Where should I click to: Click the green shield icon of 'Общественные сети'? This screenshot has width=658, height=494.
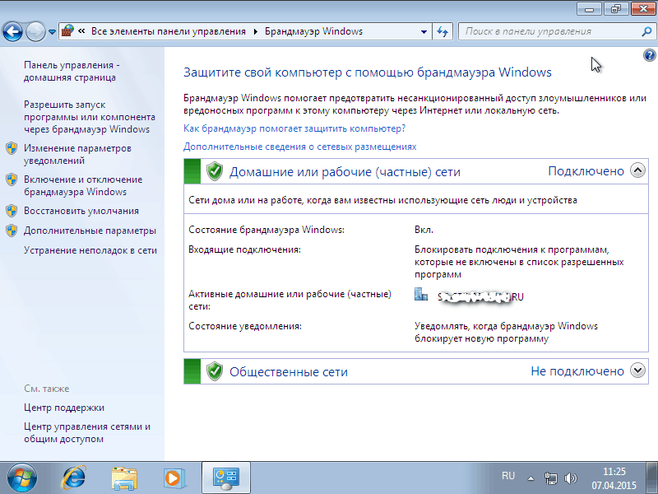215,371
